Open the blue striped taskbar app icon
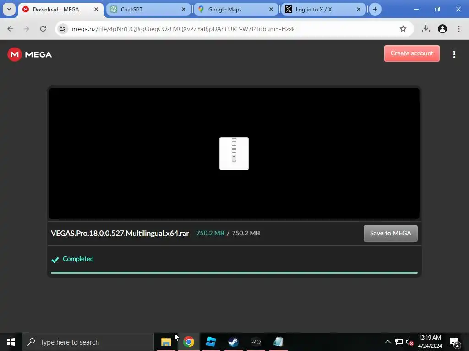 pos(211,342)
